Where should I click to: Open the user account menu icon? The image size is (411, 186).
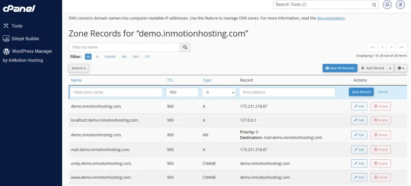(400, 5)
